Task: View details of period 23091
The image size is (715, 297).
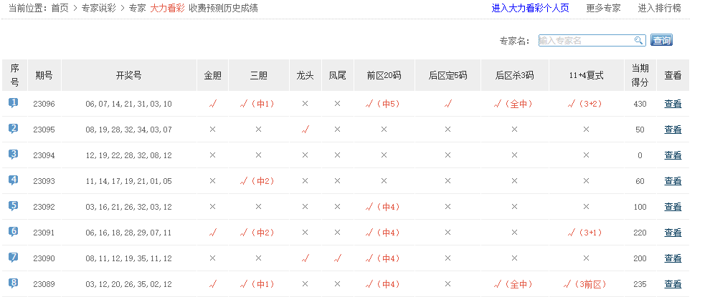Action: point(673,233)
